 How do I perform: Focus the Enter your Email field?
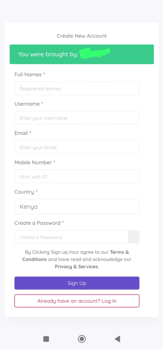point(77,147)
